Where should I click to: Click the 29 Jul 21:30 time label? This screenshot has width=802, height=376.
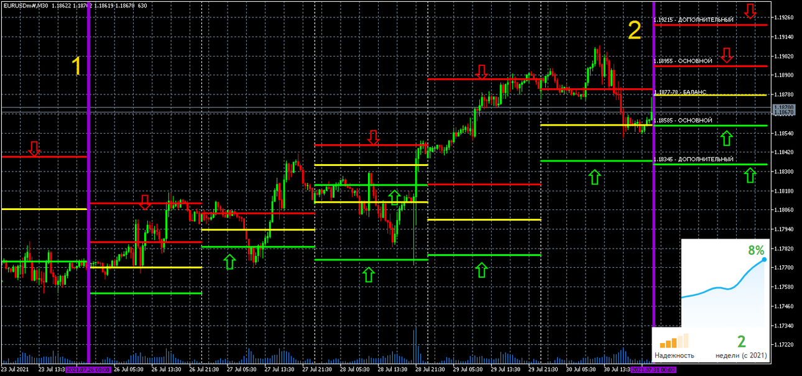tap(543, 370)
